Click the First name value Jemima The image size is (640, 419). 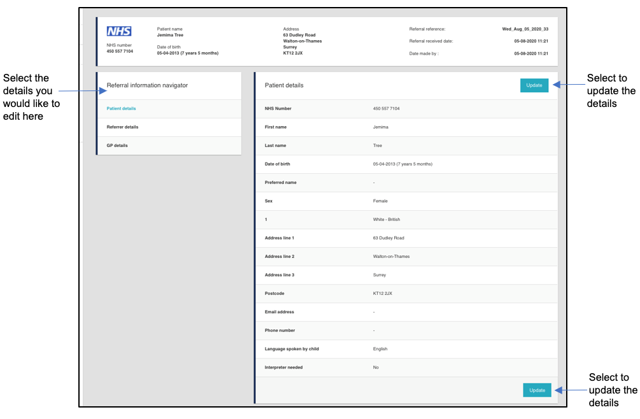coord(380,127)
